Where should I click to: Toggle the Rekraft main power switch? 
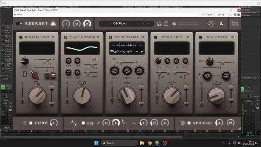click(19, 24)
